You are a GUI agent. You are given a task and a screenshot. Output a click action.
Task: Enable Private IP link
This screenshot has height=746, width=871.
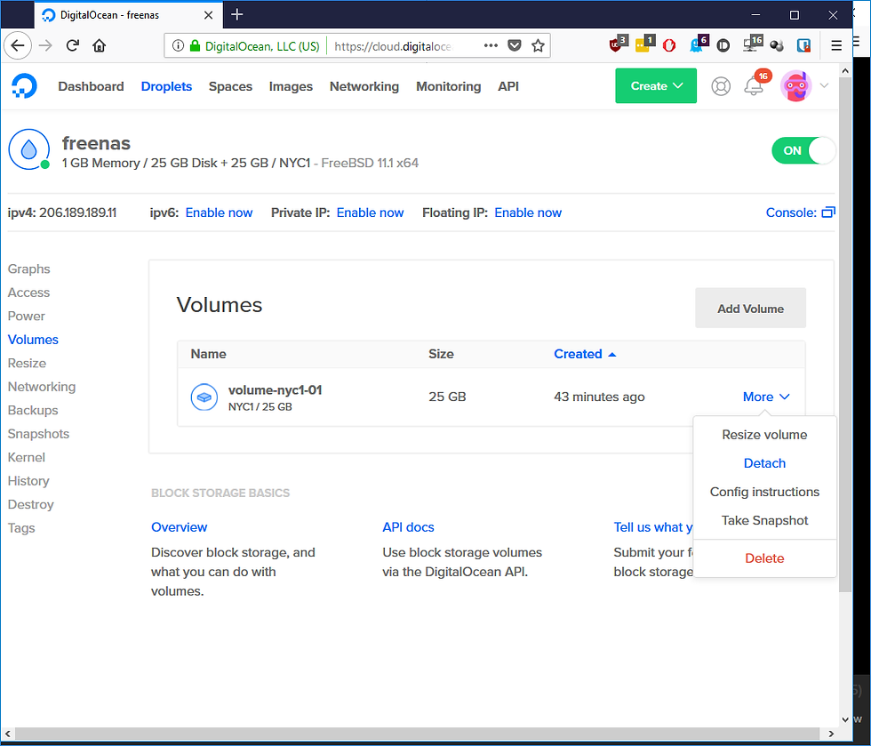(x=370, y=213)
